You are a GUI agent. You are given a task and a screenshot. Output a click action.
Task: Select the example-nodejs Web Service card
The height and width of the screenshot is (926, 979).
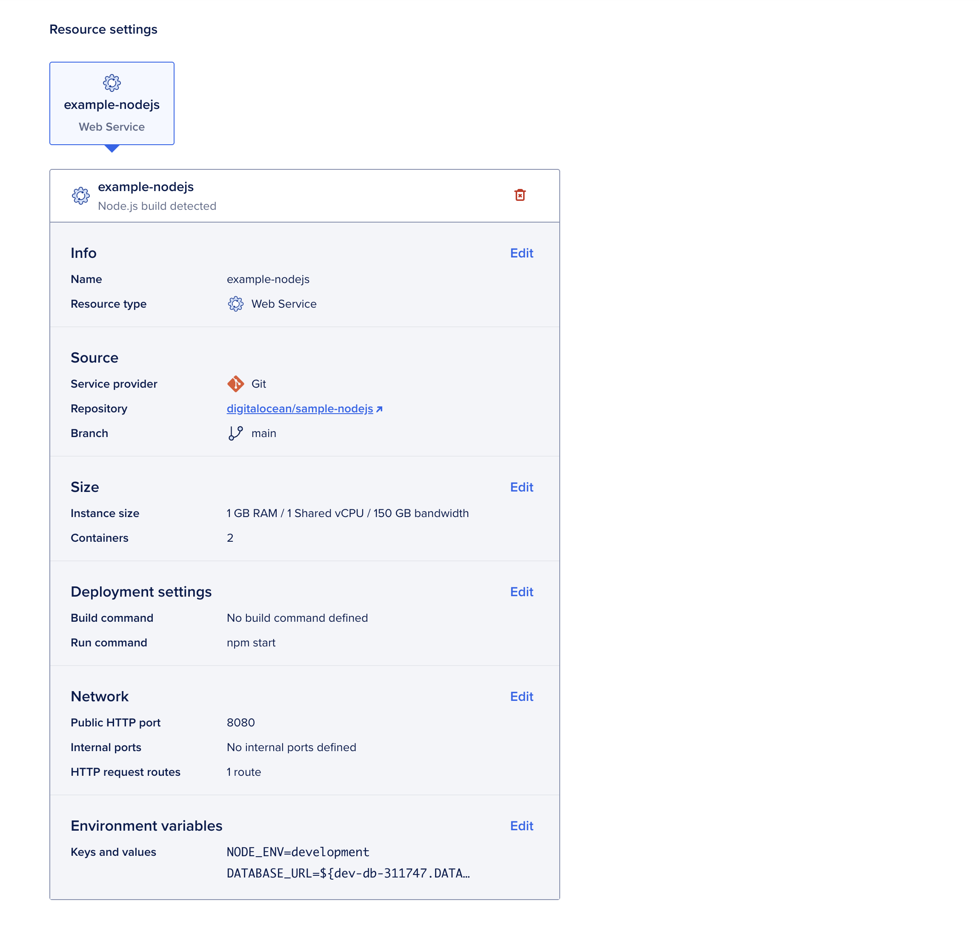[x=112, y=103]
